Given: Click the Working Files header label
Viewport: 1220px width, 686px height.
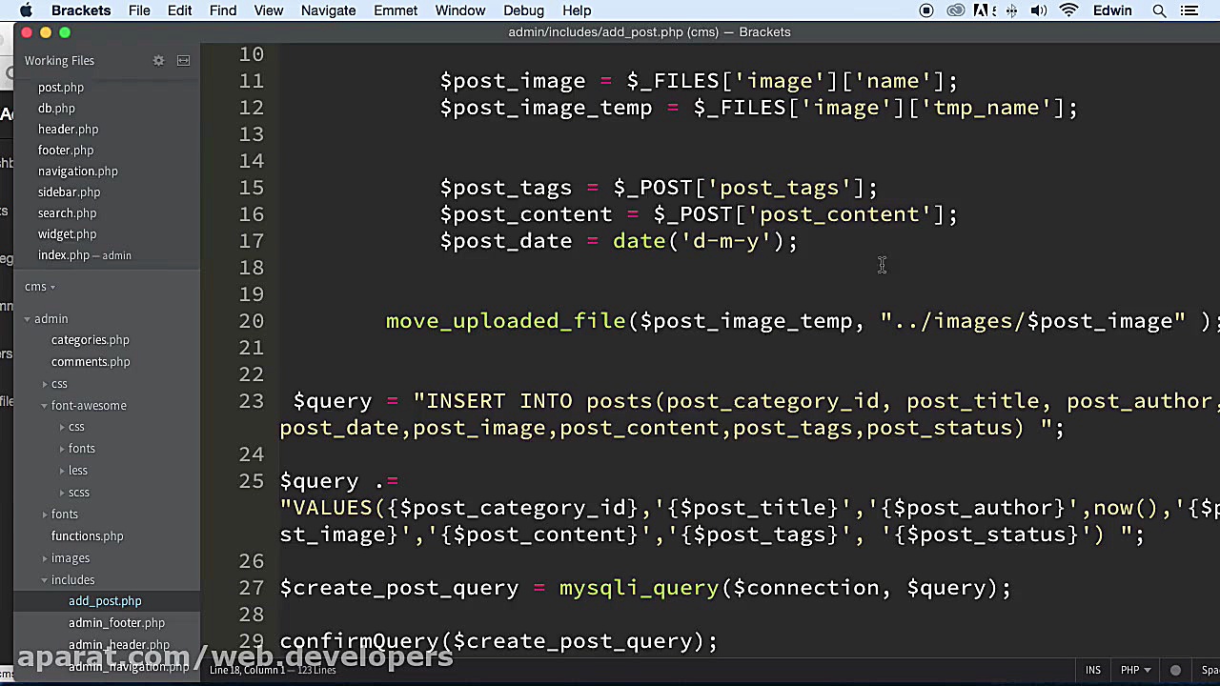Looking at the screenshot, I should [59, 61].
